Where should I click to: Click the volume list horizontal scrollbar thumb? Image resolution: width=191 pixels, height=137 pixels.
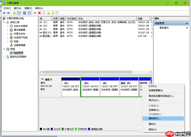[x=87, y=72]
